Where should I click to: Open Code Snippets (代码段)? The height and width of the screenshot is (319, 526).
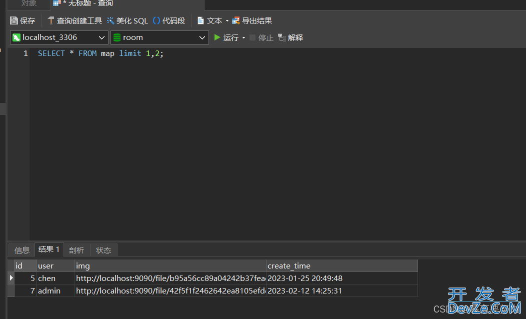click(x=169, y=21)
